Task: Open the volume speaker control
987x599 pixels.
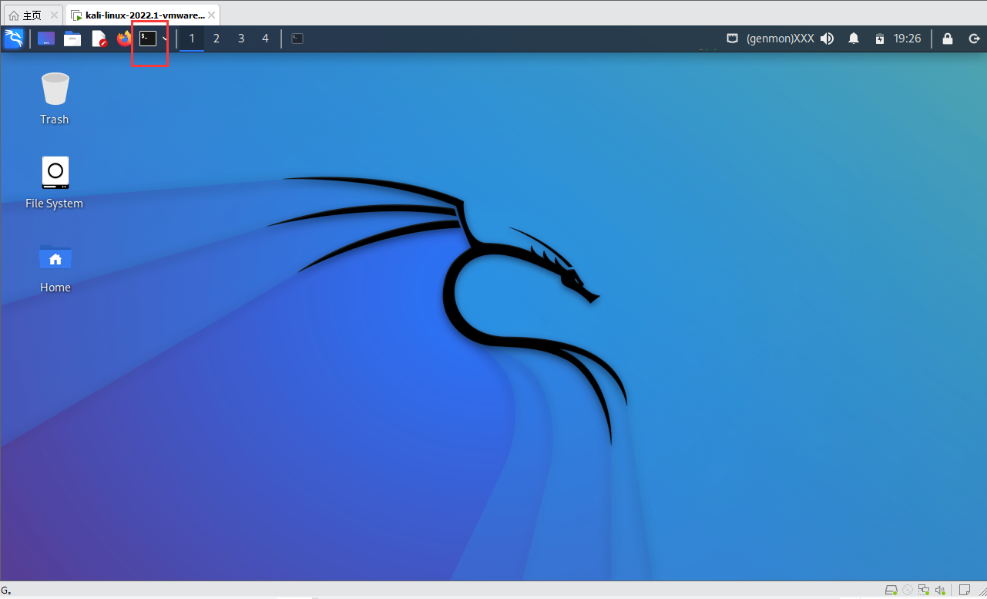Action: tap(828, 39)
